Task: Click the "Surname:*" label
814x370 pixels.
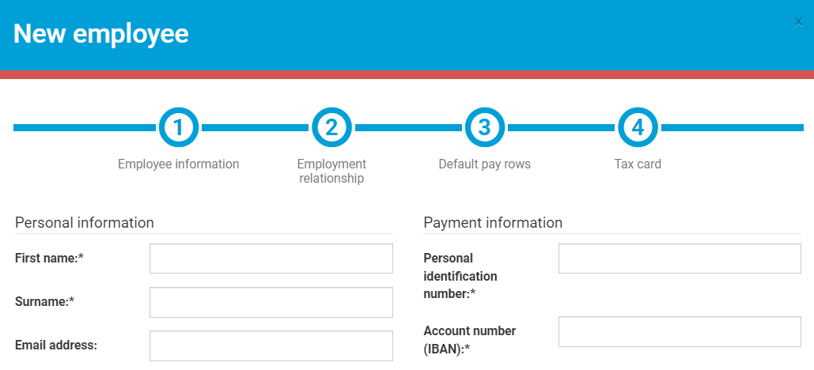Action: [x=44, y=301]
